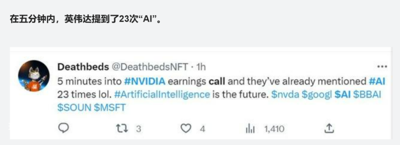
Task: Click the #NVIDIA hashtag
Action: [x=145, y=81]
